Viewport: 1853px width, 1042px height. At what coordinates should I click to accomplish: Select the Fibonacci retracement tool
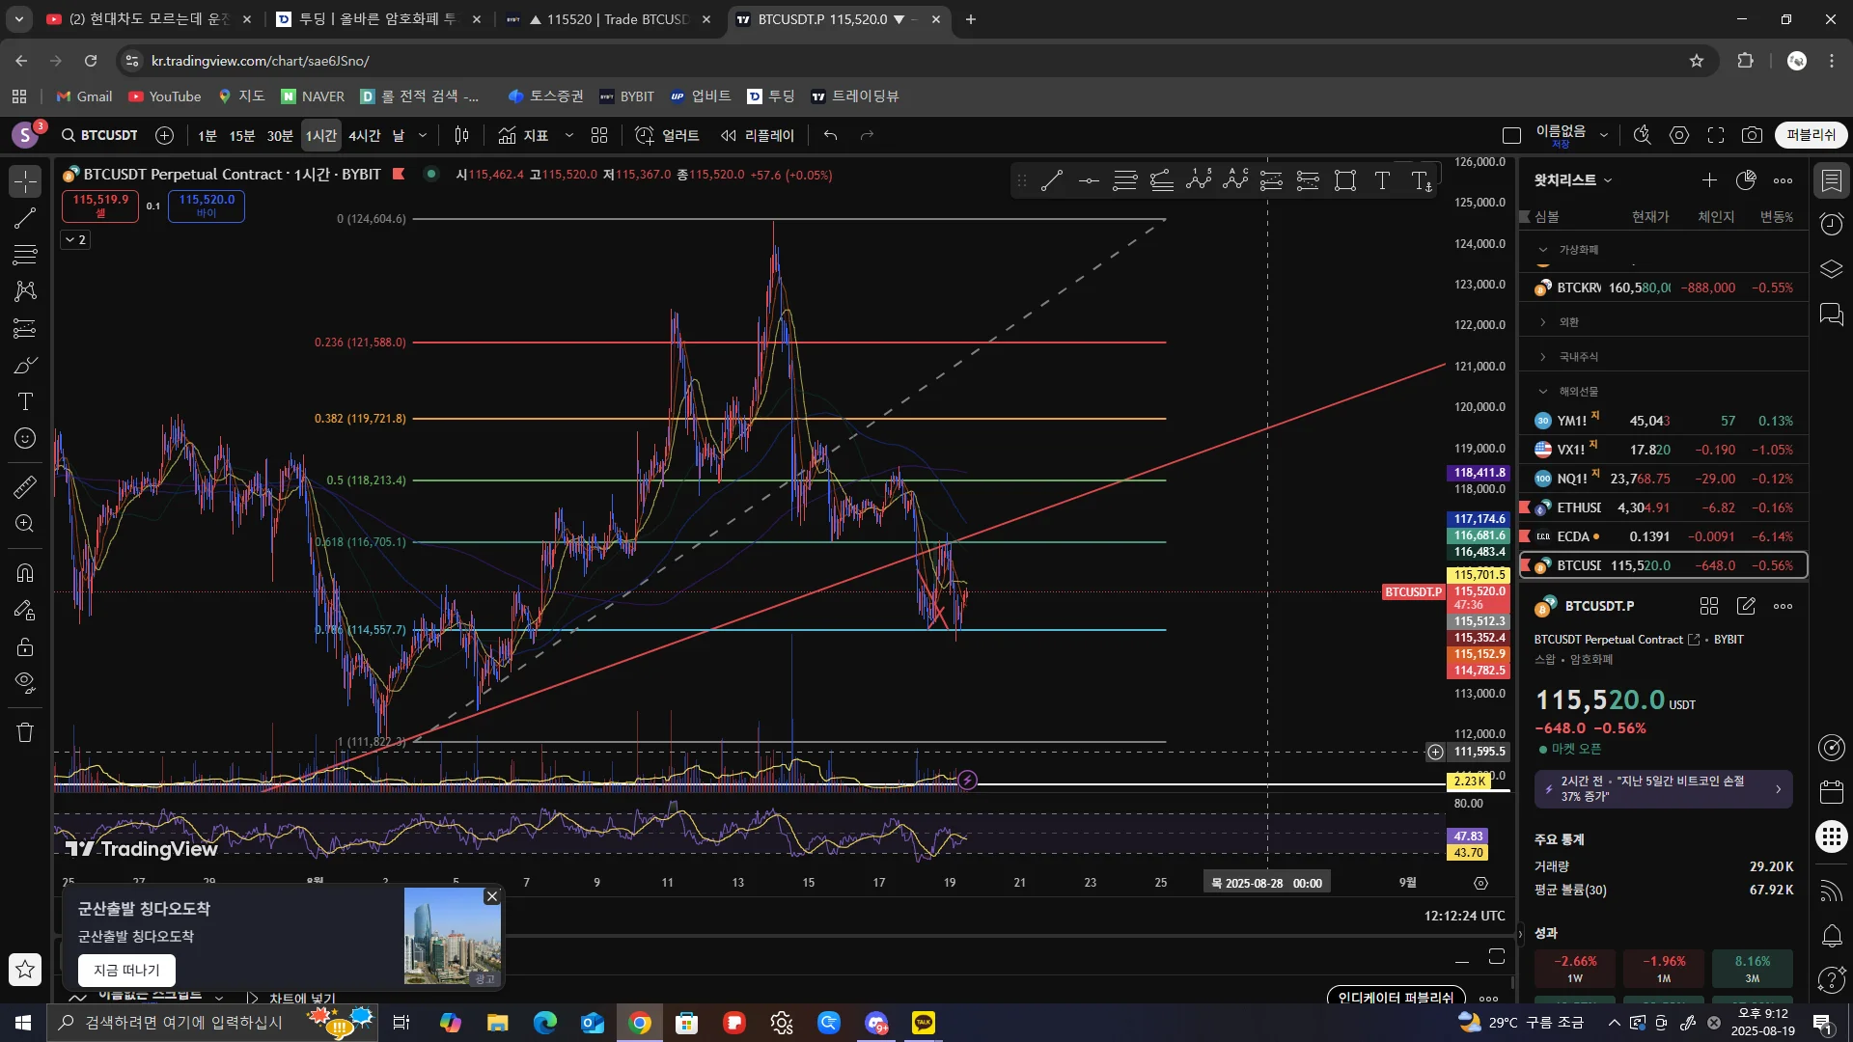(x=25, y=255)
